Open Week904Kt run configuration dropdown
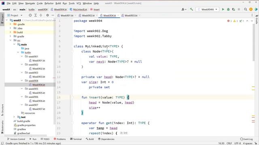259x145 pixels. coord(208,9)
